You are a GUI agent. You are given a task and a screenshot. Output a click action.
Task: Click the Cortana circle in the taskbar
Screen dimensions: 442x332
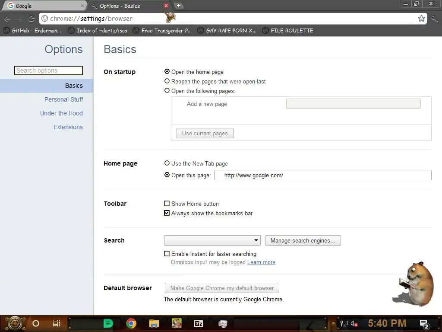point(36,323)
